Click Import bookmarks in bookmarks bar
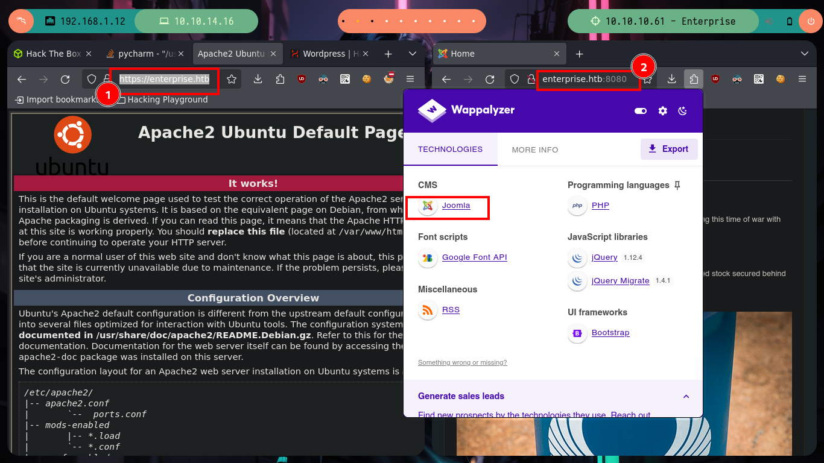The image size is (824, 463). pos(55,99)
